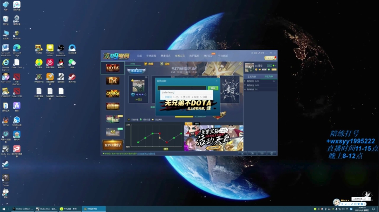The height and width of the screenshot is (212, 379).
Task: Switch to the 主机列表 tab
Action: click(x=252, y=77)
